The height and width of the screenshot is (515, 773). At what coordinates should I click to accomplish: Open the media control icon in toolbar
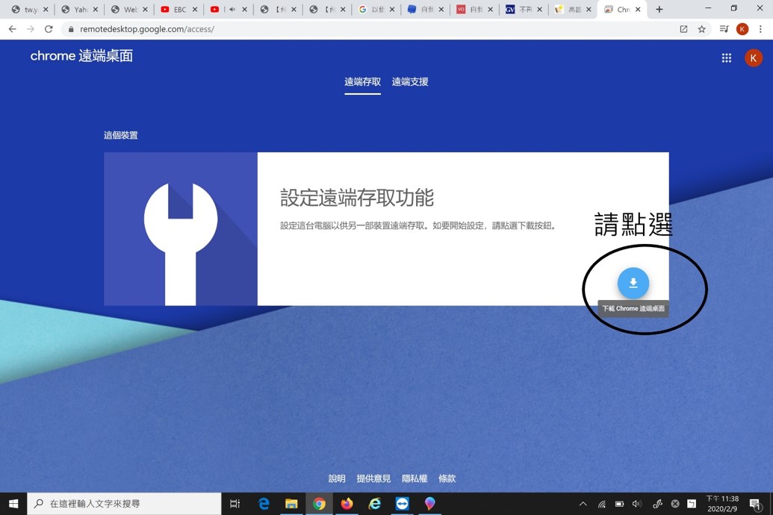tap(724, 29)
